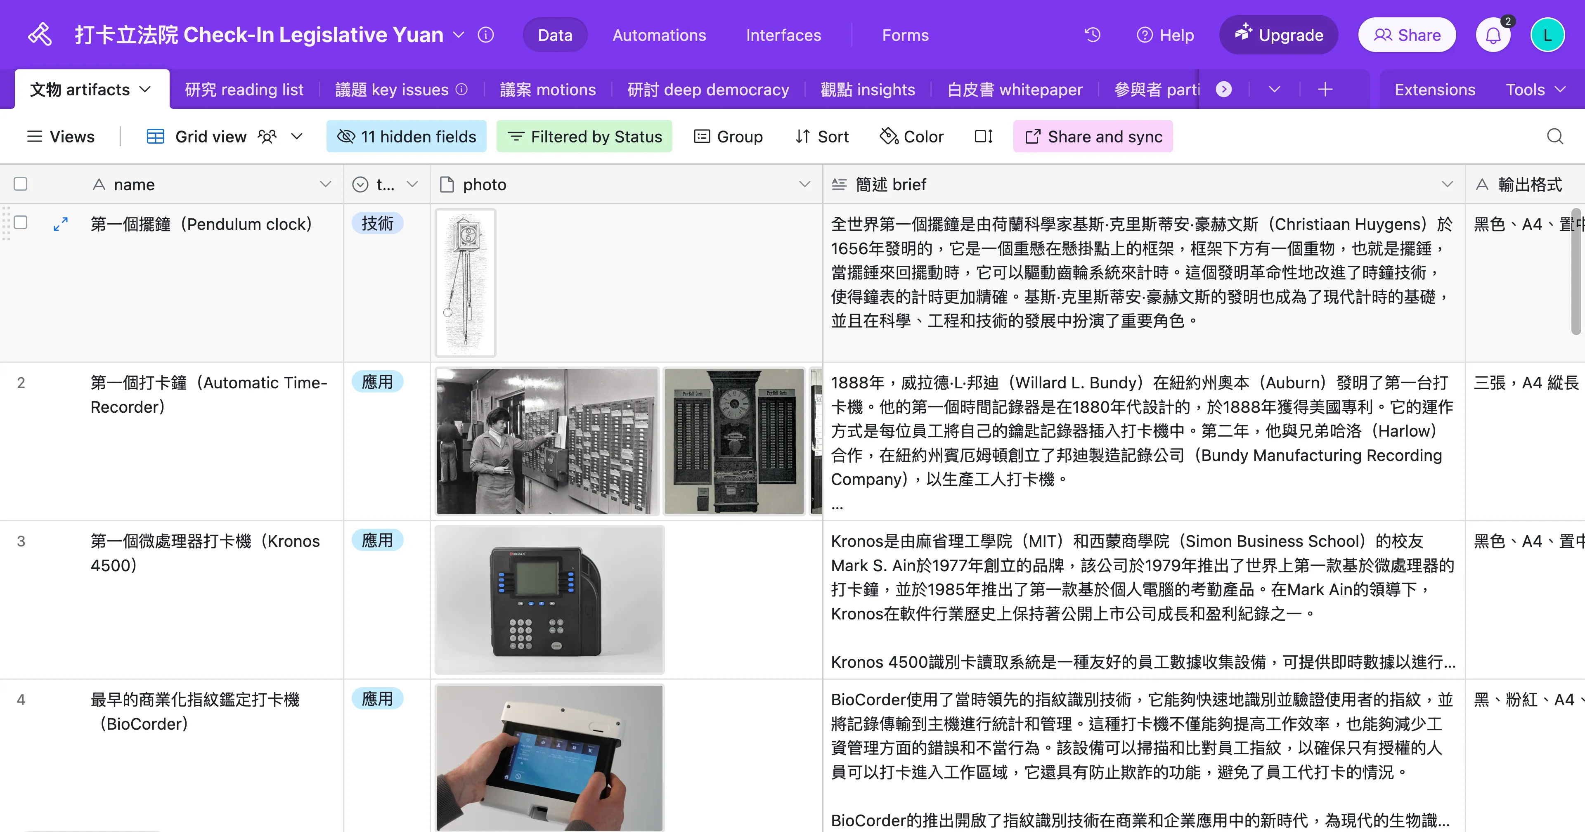This screenshot has height=832, width=1585.
Task: Open the search magnifier icon
Action: (1555, 137)
